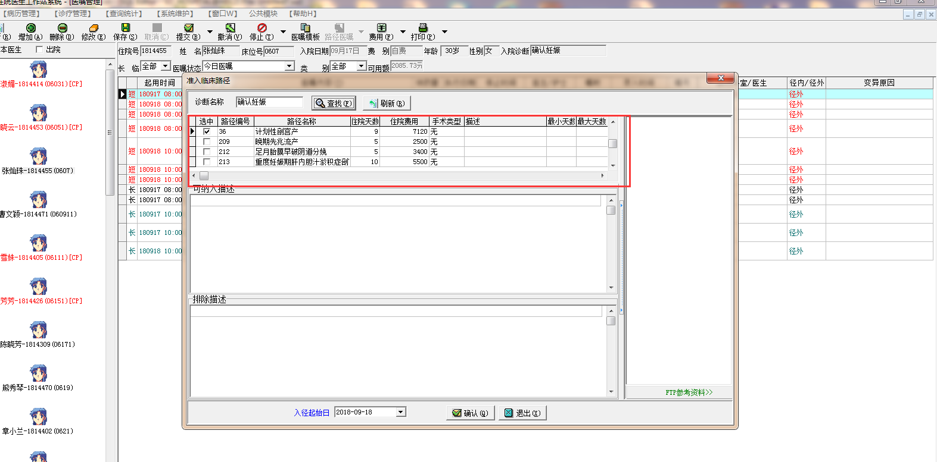Click the 退出(X) exit button
The width and height of the screenshot is (937, 462).
[x=522, y=413]
